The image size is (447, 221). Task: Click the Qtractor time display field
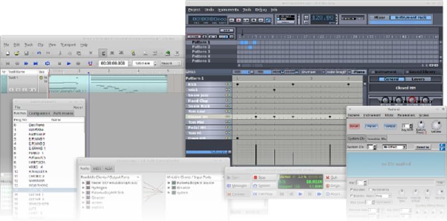coord(113,63)
